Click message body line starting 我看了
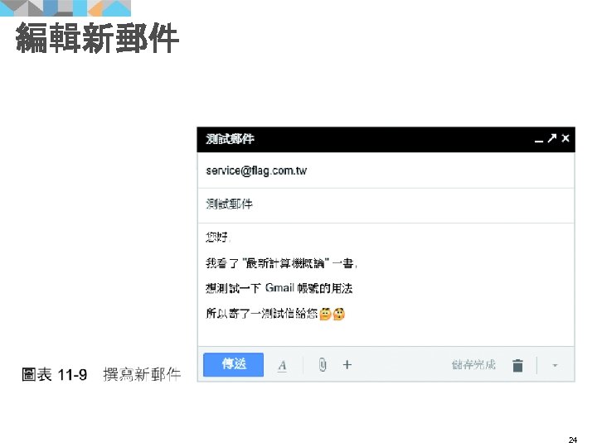The height and width of the screenshot is (447, 597). (281, 263)
